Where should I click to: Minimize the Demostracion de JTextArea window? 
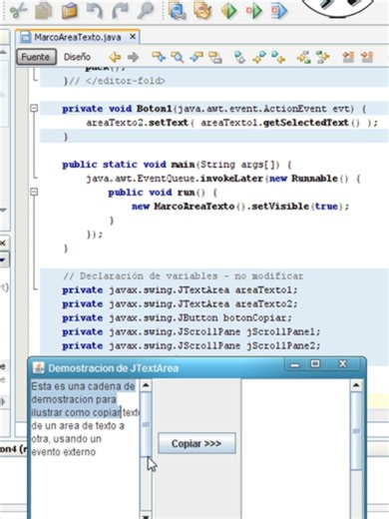294,364
